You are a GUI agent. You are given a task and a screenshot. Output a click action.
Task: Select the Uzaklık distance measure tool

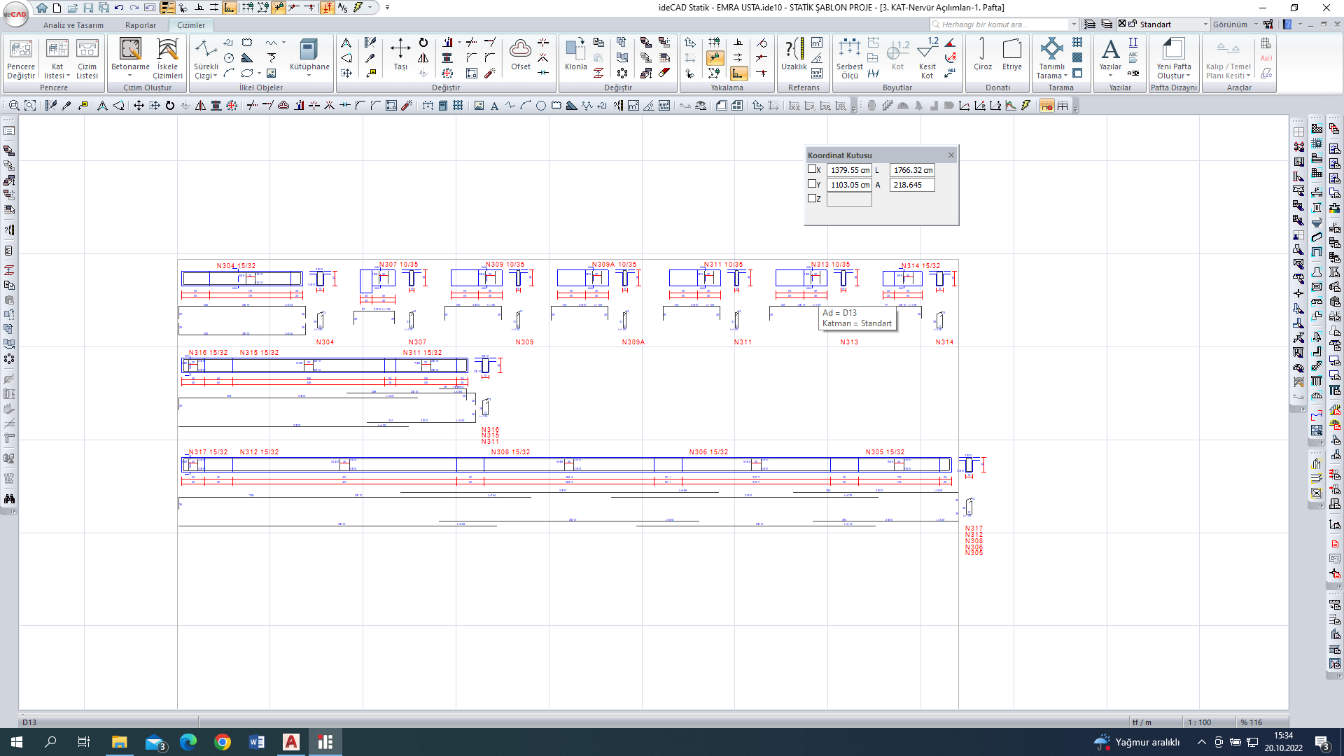[794, 55]
